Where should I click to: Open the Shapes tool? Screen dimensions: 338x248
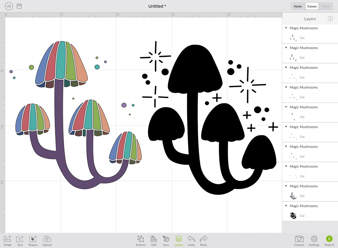33,239
